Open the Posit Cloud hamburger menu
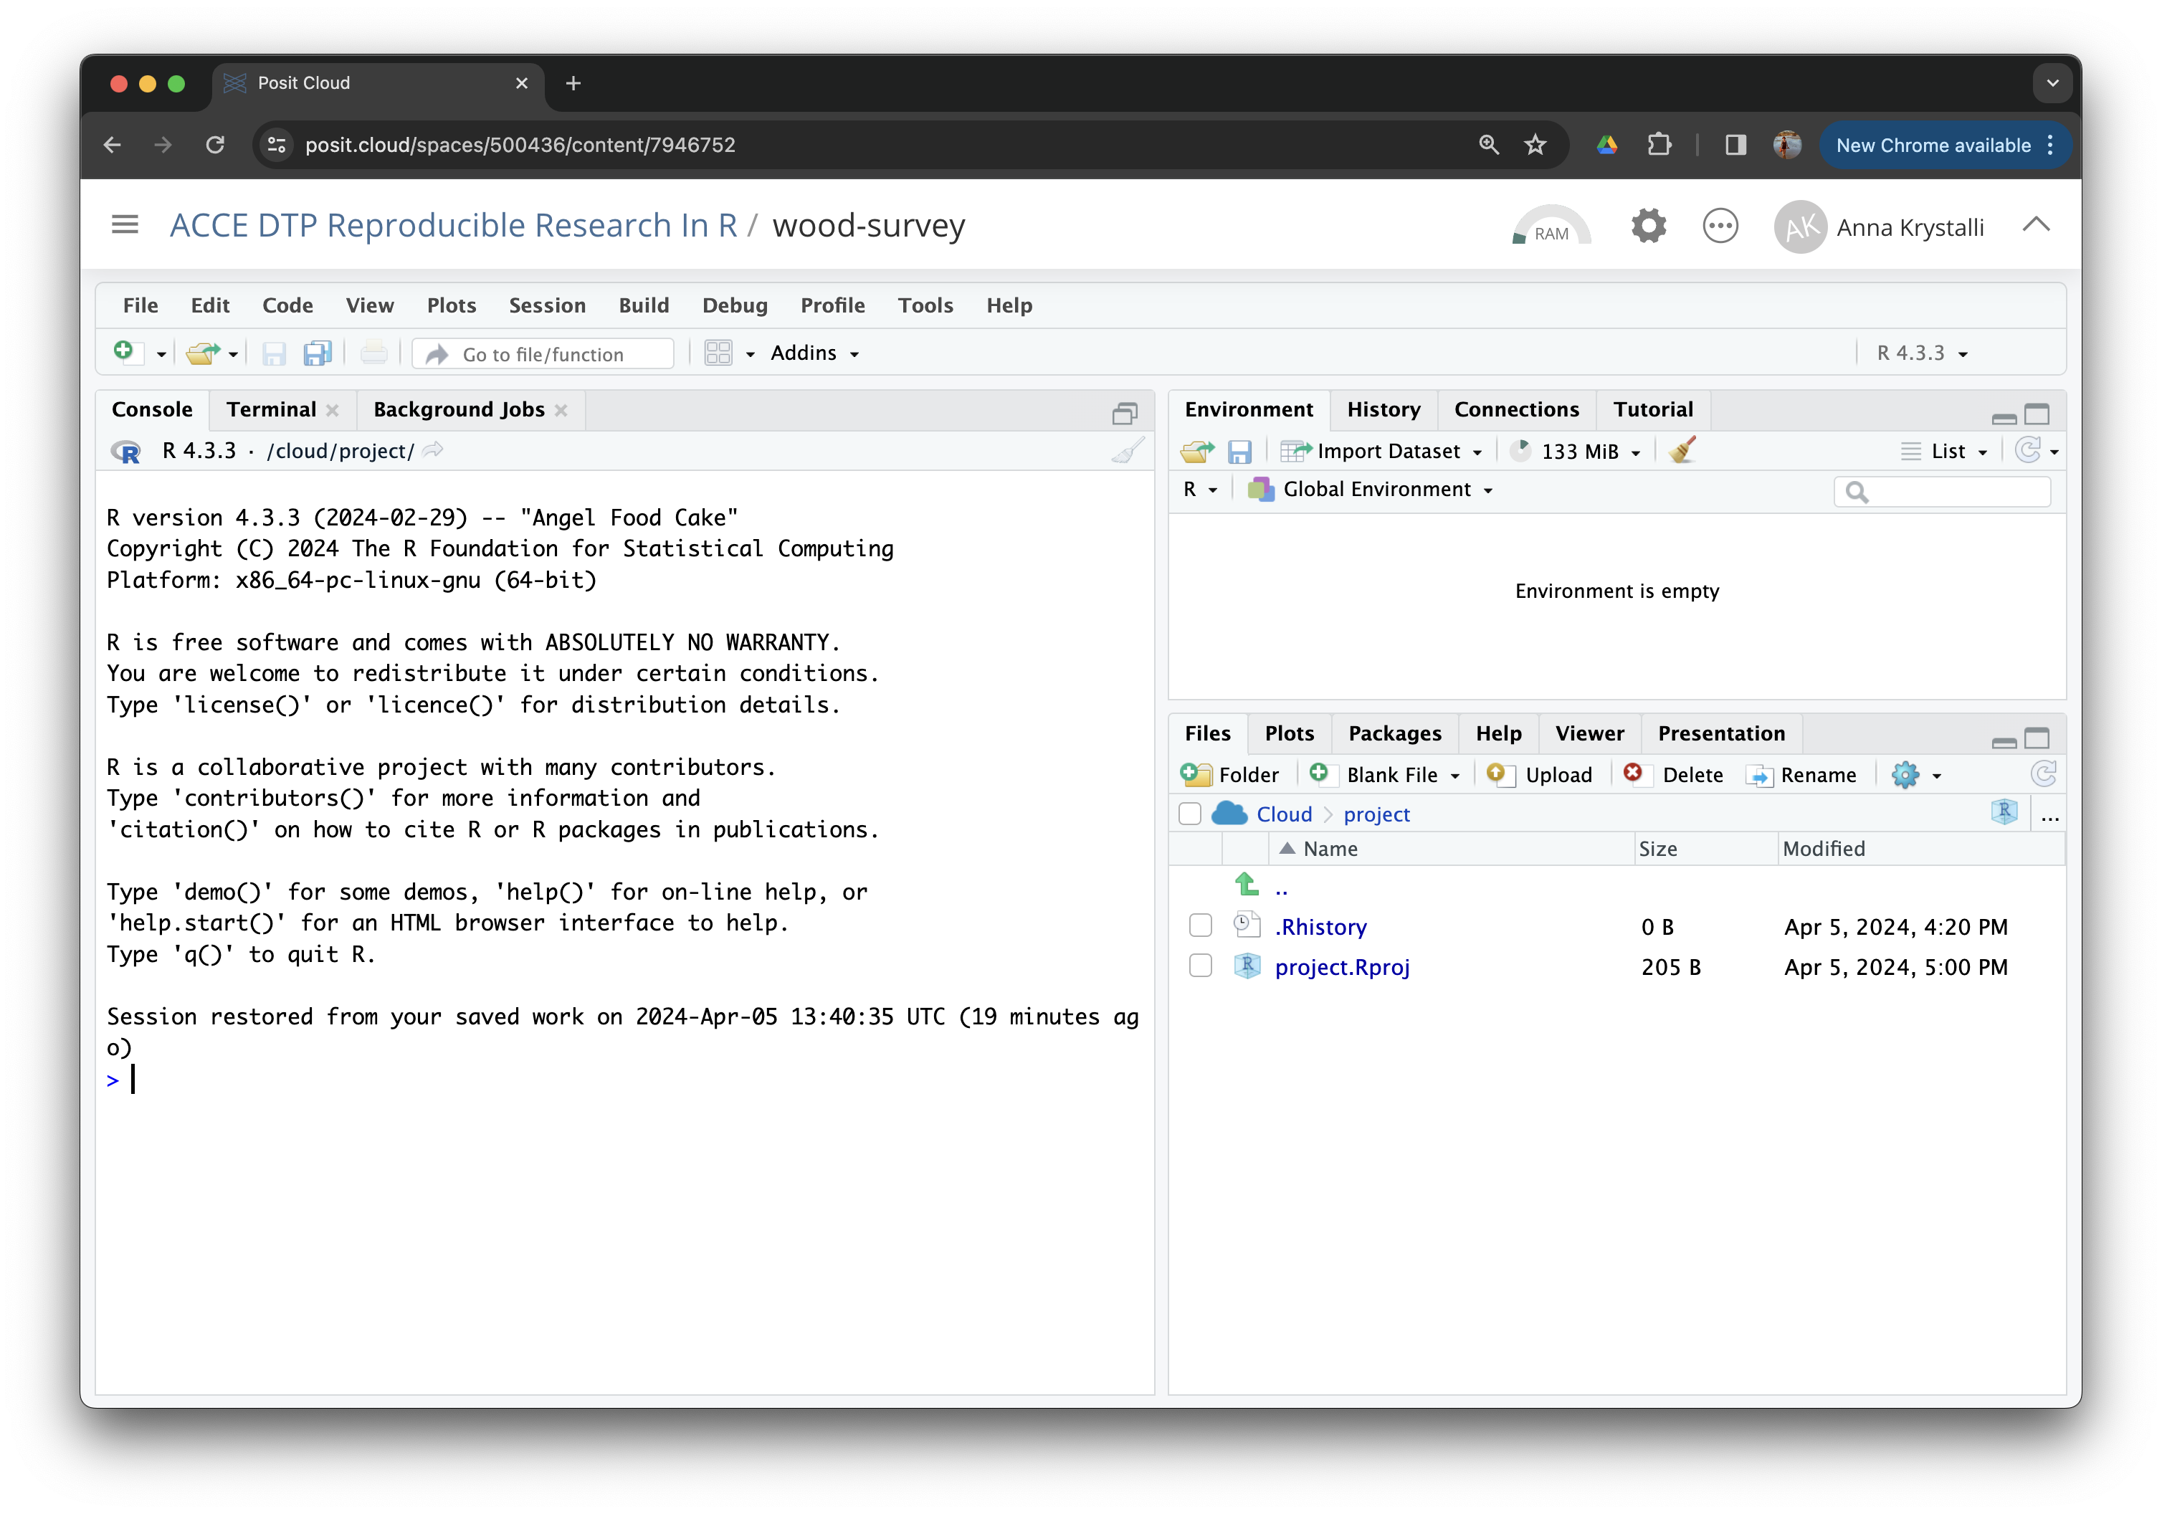This screenshot has width=2162, height=1514. click(125, 224)
